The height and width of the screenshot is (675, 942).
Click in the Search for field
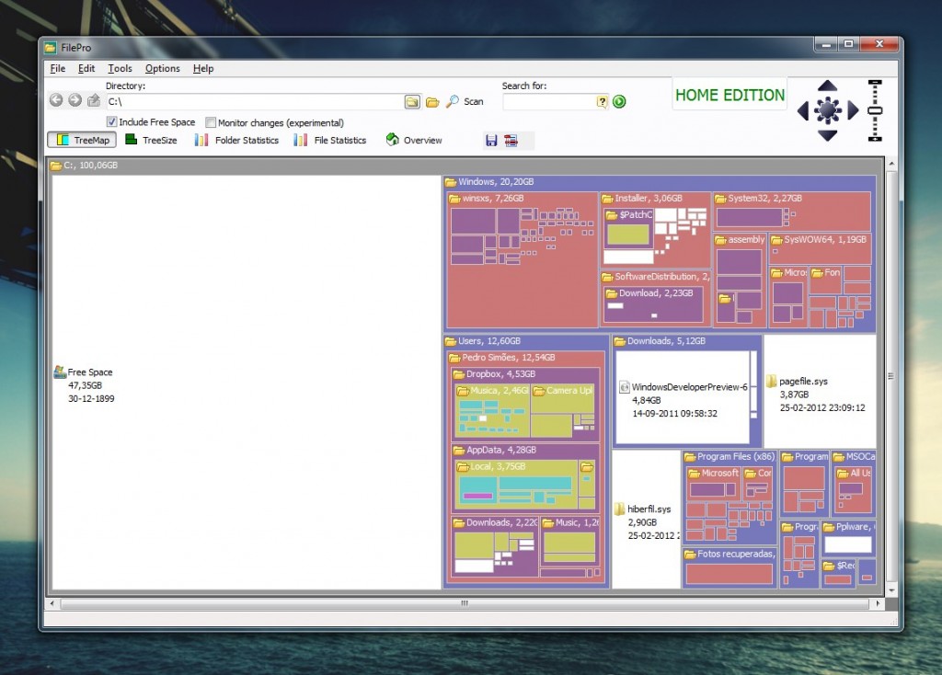[x=549, y=102]
